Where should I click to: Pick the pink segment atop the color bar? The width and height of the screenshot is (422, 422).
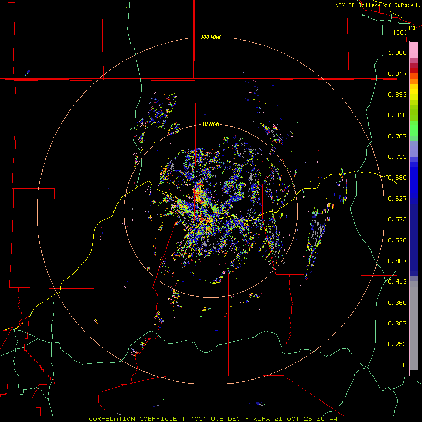tap(414, 50)
